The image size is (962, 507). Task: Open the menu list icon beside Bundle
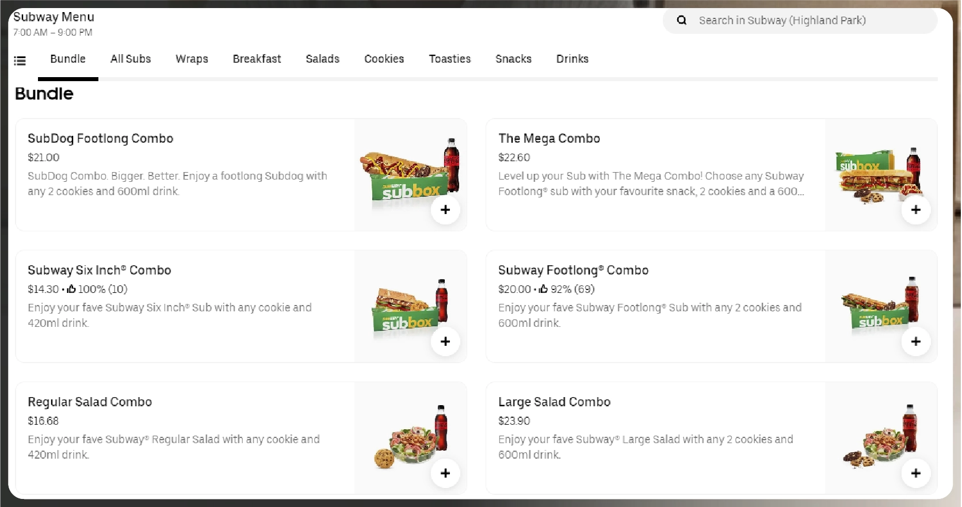click(20, 60)
